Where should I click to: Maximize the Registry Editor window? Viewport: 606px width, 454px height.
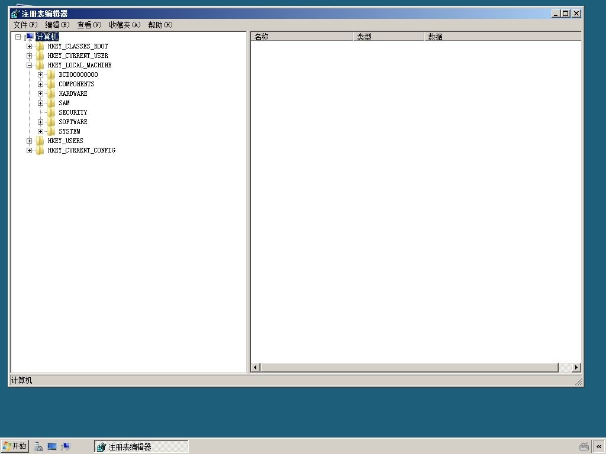565,14
